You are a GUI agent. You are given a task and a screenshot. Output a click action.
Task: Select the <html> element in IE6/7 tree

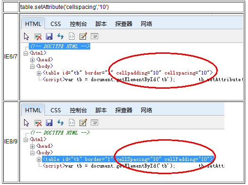coord(38,53)
